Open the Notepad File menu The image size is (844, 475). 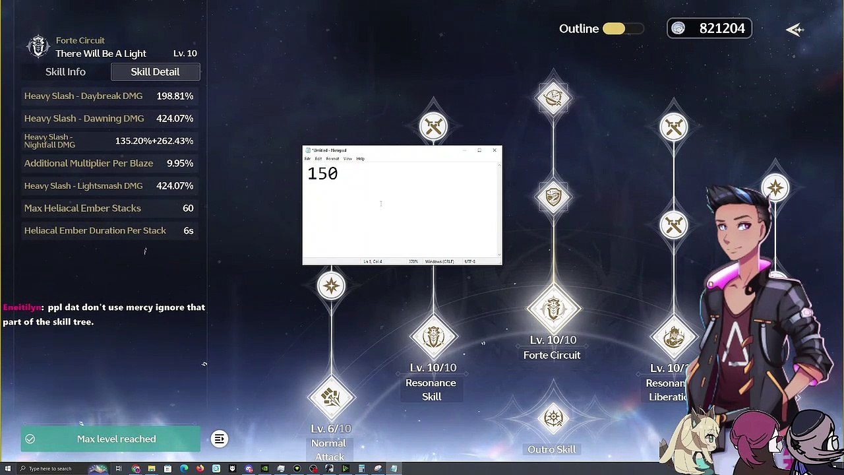pyautogui.click(x=307, y=158)
